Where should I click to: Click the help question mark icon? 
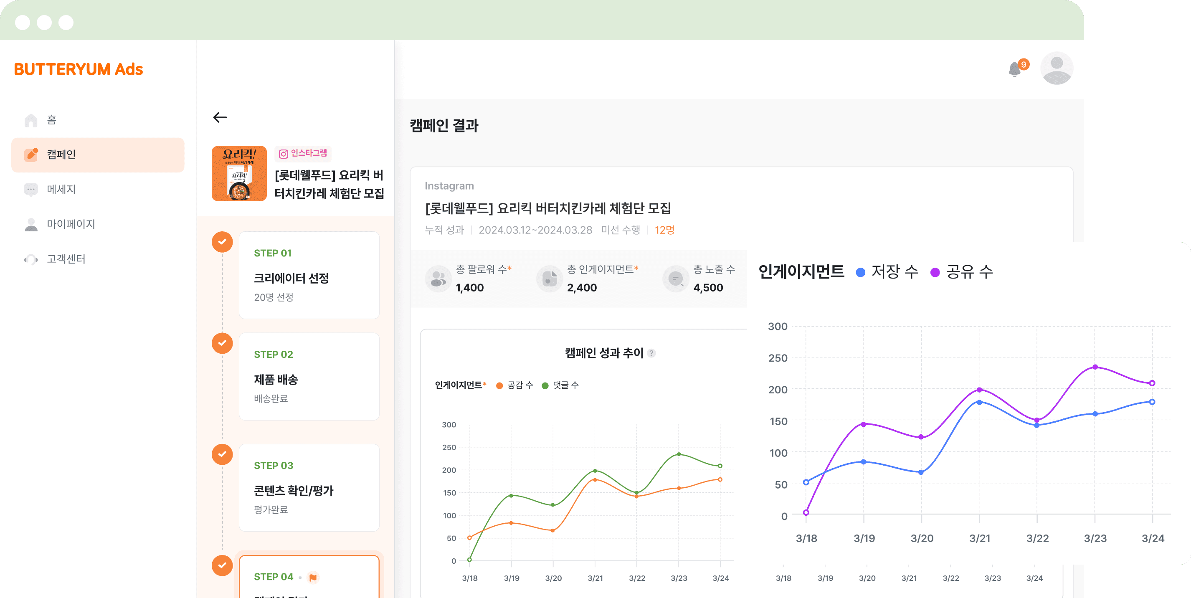[x=651, y=353]
